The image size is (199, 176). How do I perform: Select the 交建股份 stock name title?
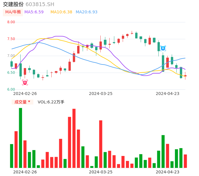pos(13,4)
